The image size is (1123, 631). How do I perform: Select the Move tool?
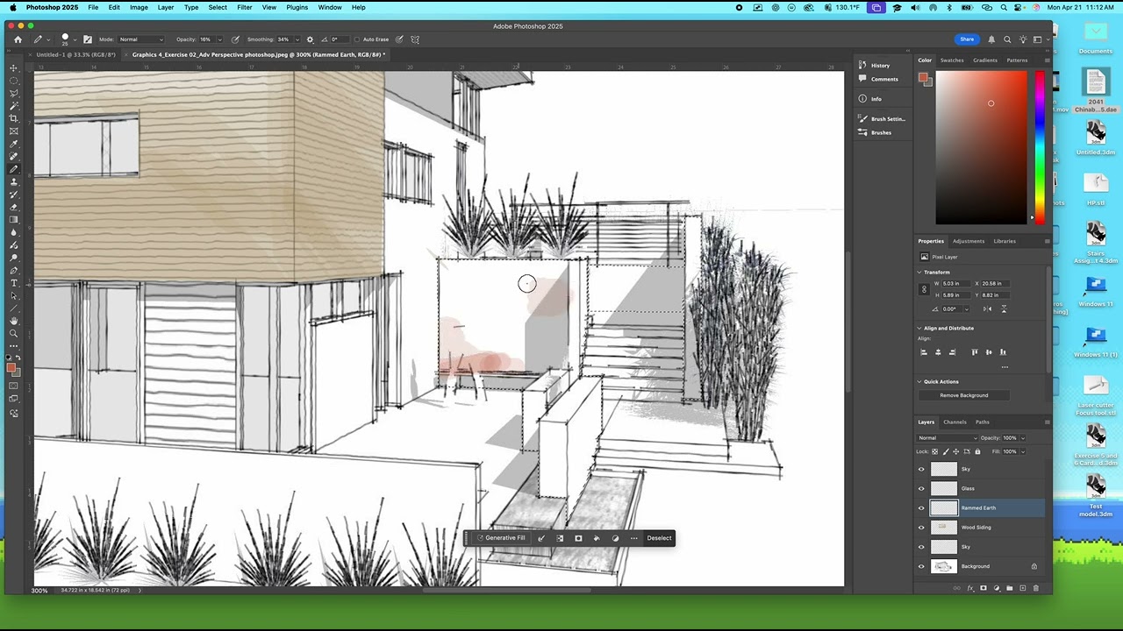pos(13,67)
